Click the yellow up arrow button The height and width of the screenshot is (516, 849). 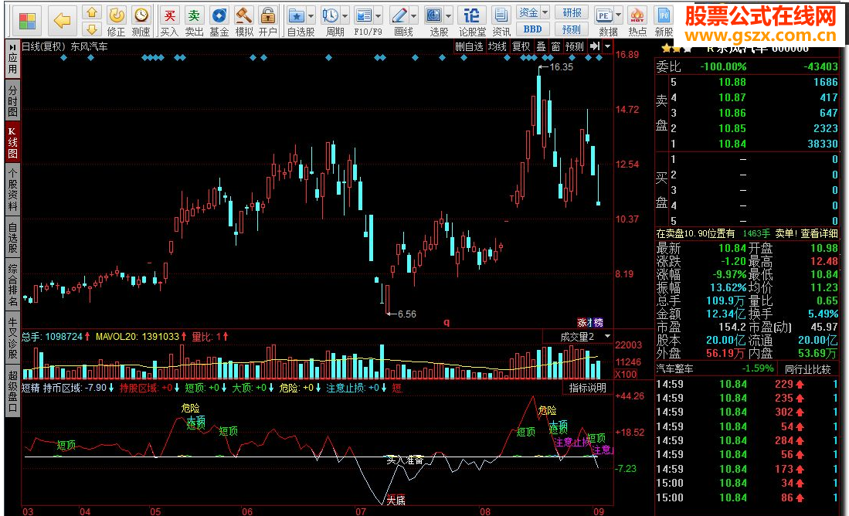[x=92, y=12]
